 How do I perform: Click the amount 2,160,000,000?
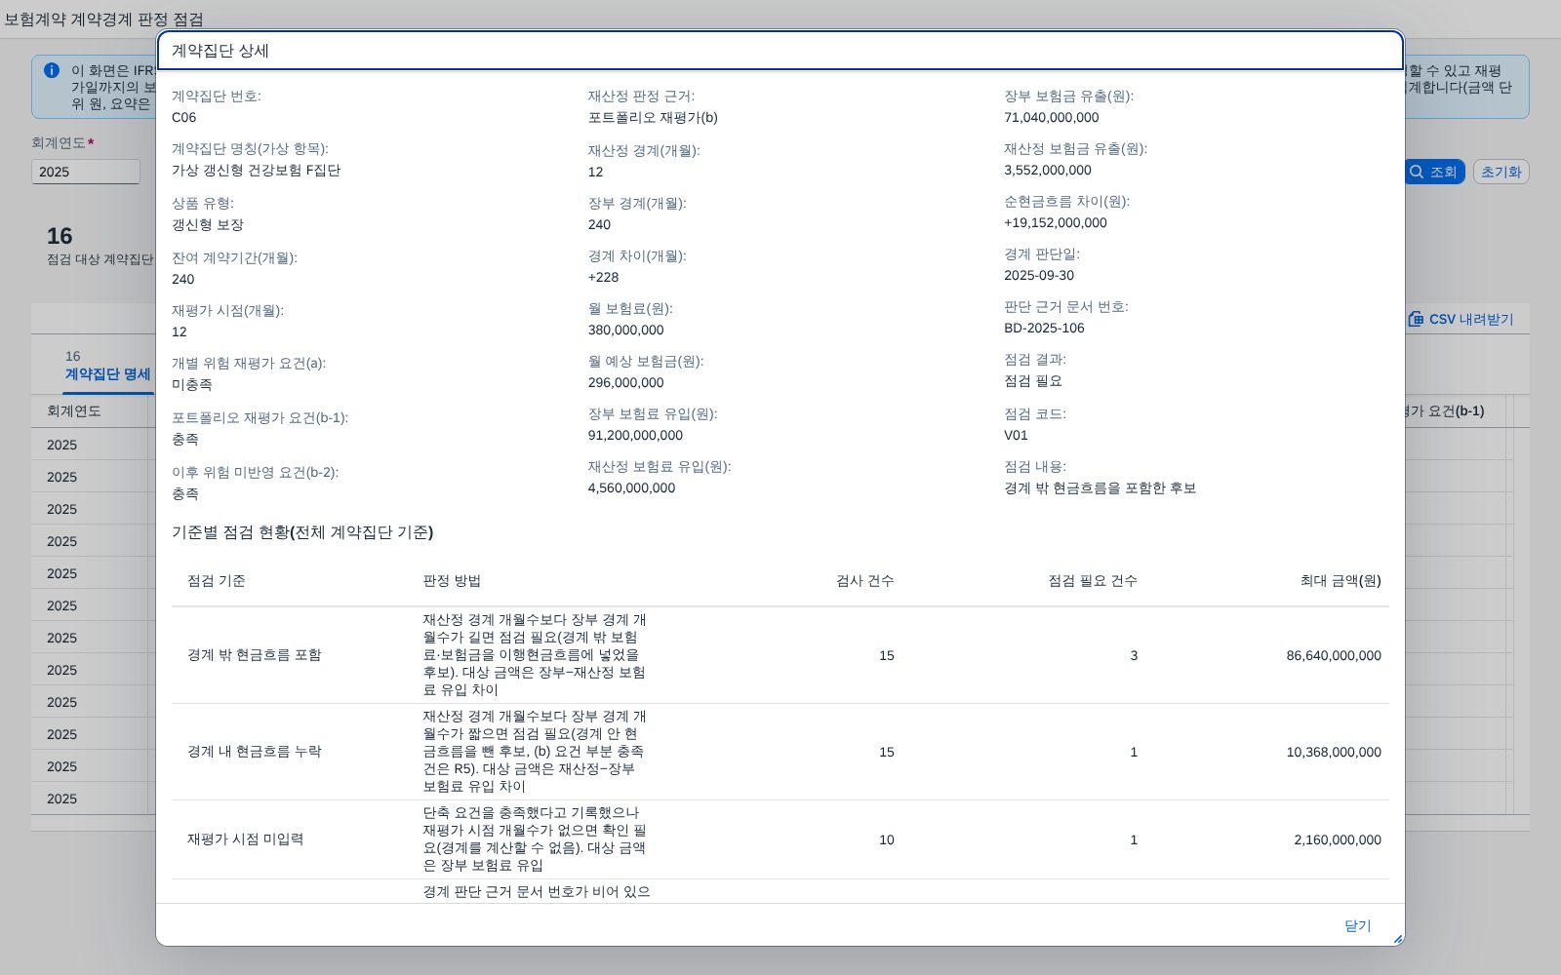pyautogui.click(x=1338, y=839)
